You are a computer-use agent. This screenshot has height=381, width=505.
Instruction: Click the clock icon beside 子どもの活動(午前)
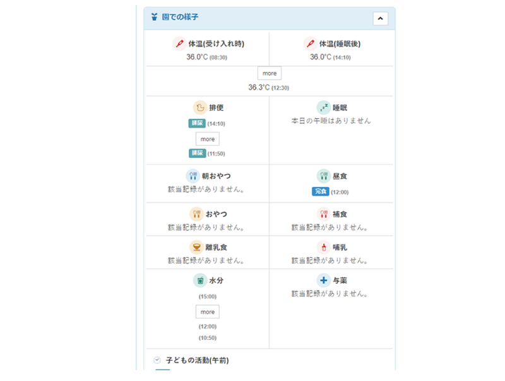[157, 360]
